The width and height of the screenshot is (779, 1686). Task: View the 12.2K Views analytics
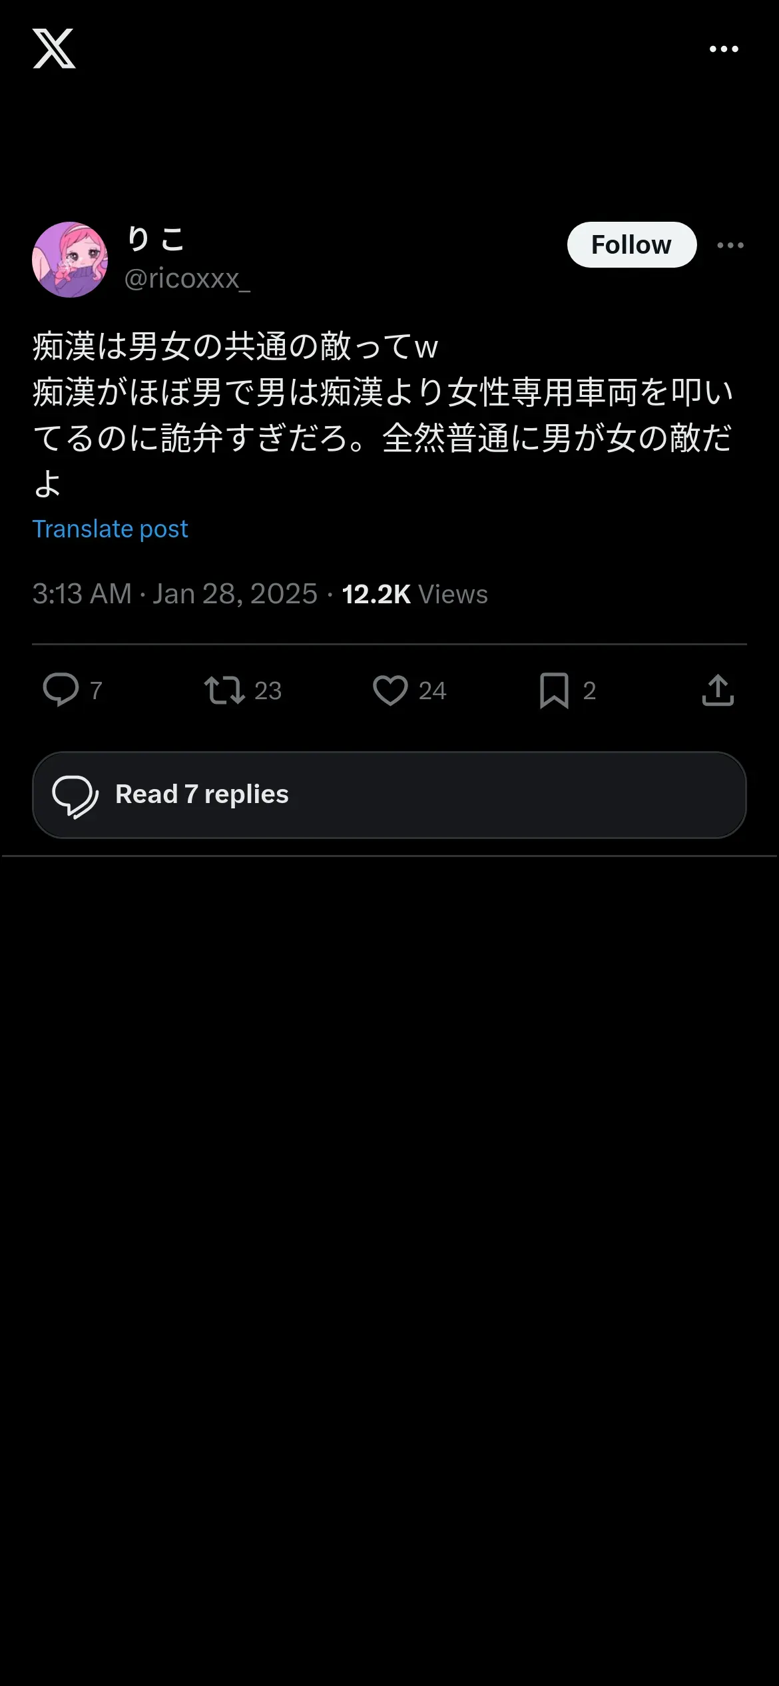tap(415, 594)
